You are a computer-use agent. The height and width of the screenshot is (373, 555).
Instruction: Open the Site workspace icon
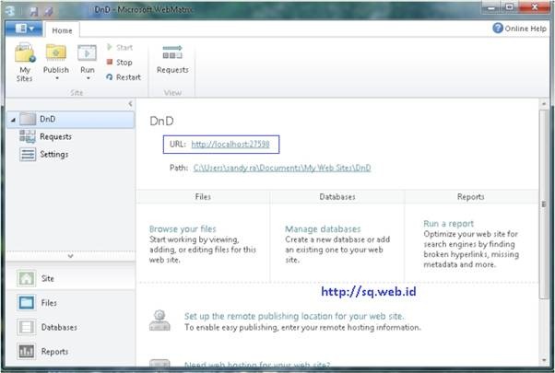tap(26, 278)
